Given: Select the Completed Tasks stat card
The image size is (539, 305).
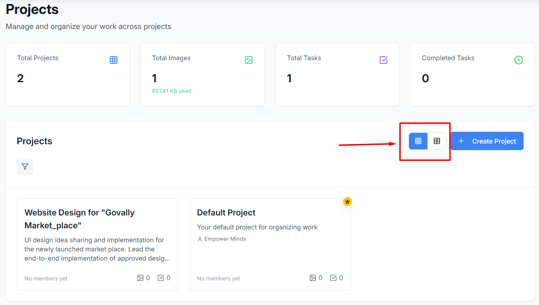Looking at the screenshot, I should [x=472, y=75].
